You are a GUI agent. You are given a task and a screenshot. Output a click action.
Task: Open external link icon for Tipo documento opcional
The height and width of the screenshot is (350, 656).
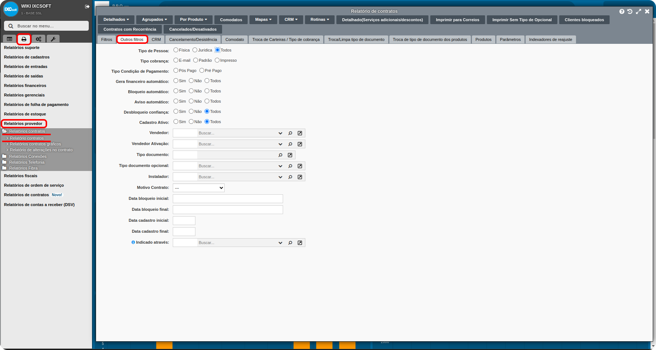pyautogui.click(x=300, y=166)
